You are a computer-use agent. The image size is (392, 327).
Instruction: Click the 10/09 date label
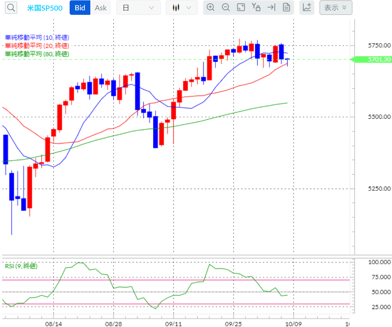(x=293, y=324)
